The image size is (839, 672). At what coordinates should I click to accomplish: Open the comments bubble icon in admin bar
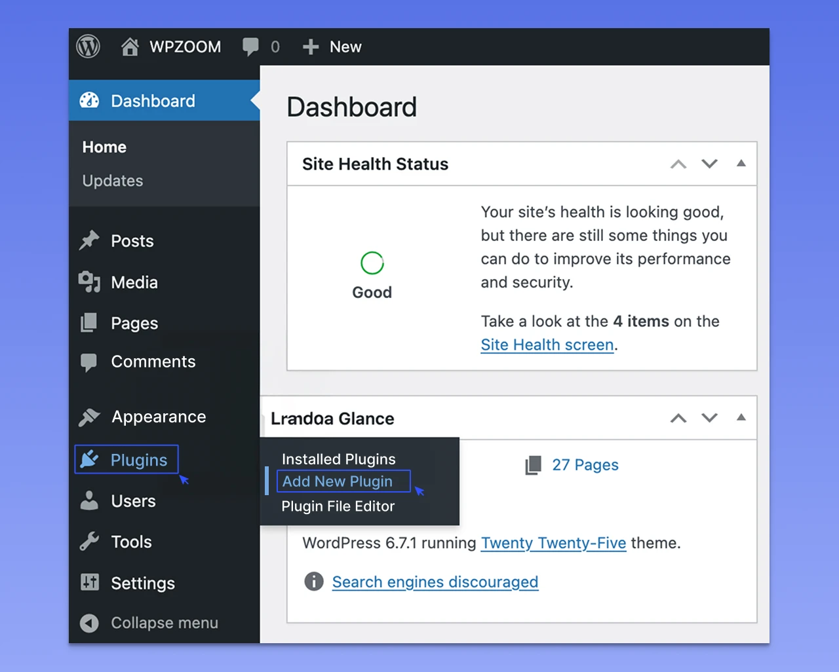[x=250, y=47]
